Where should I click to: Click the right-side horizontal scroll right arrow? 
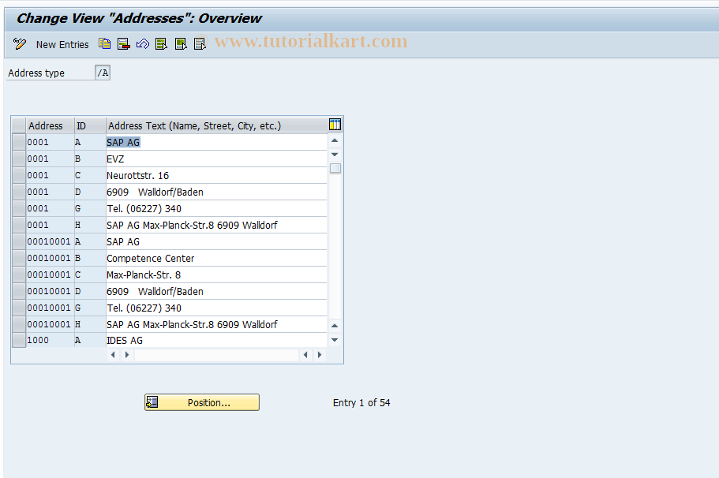click(x=320, y=355)
